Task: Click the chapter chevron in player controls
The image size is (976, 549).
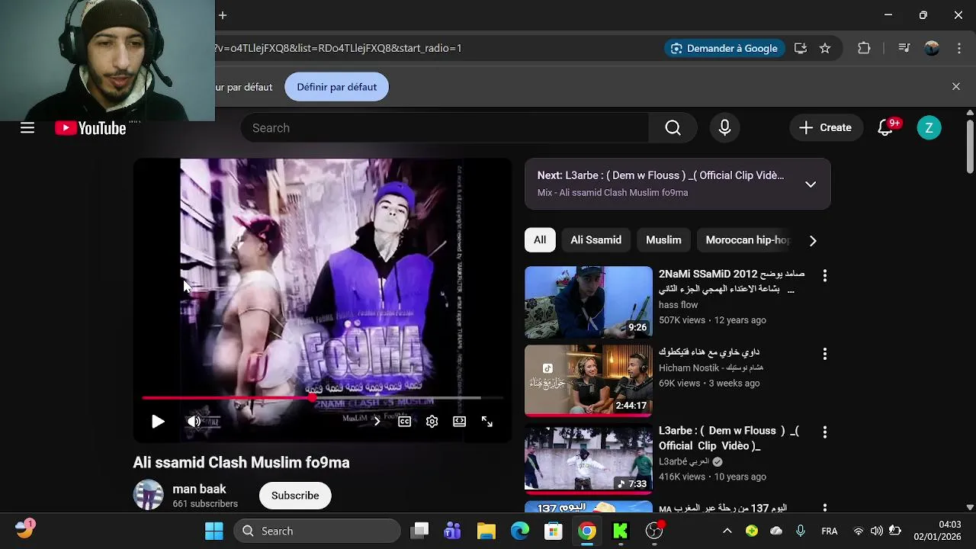Action: [x=377, y=422]
